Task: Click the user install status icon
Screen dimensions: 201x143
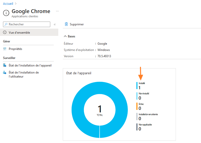Action: (x=5, y=73)
